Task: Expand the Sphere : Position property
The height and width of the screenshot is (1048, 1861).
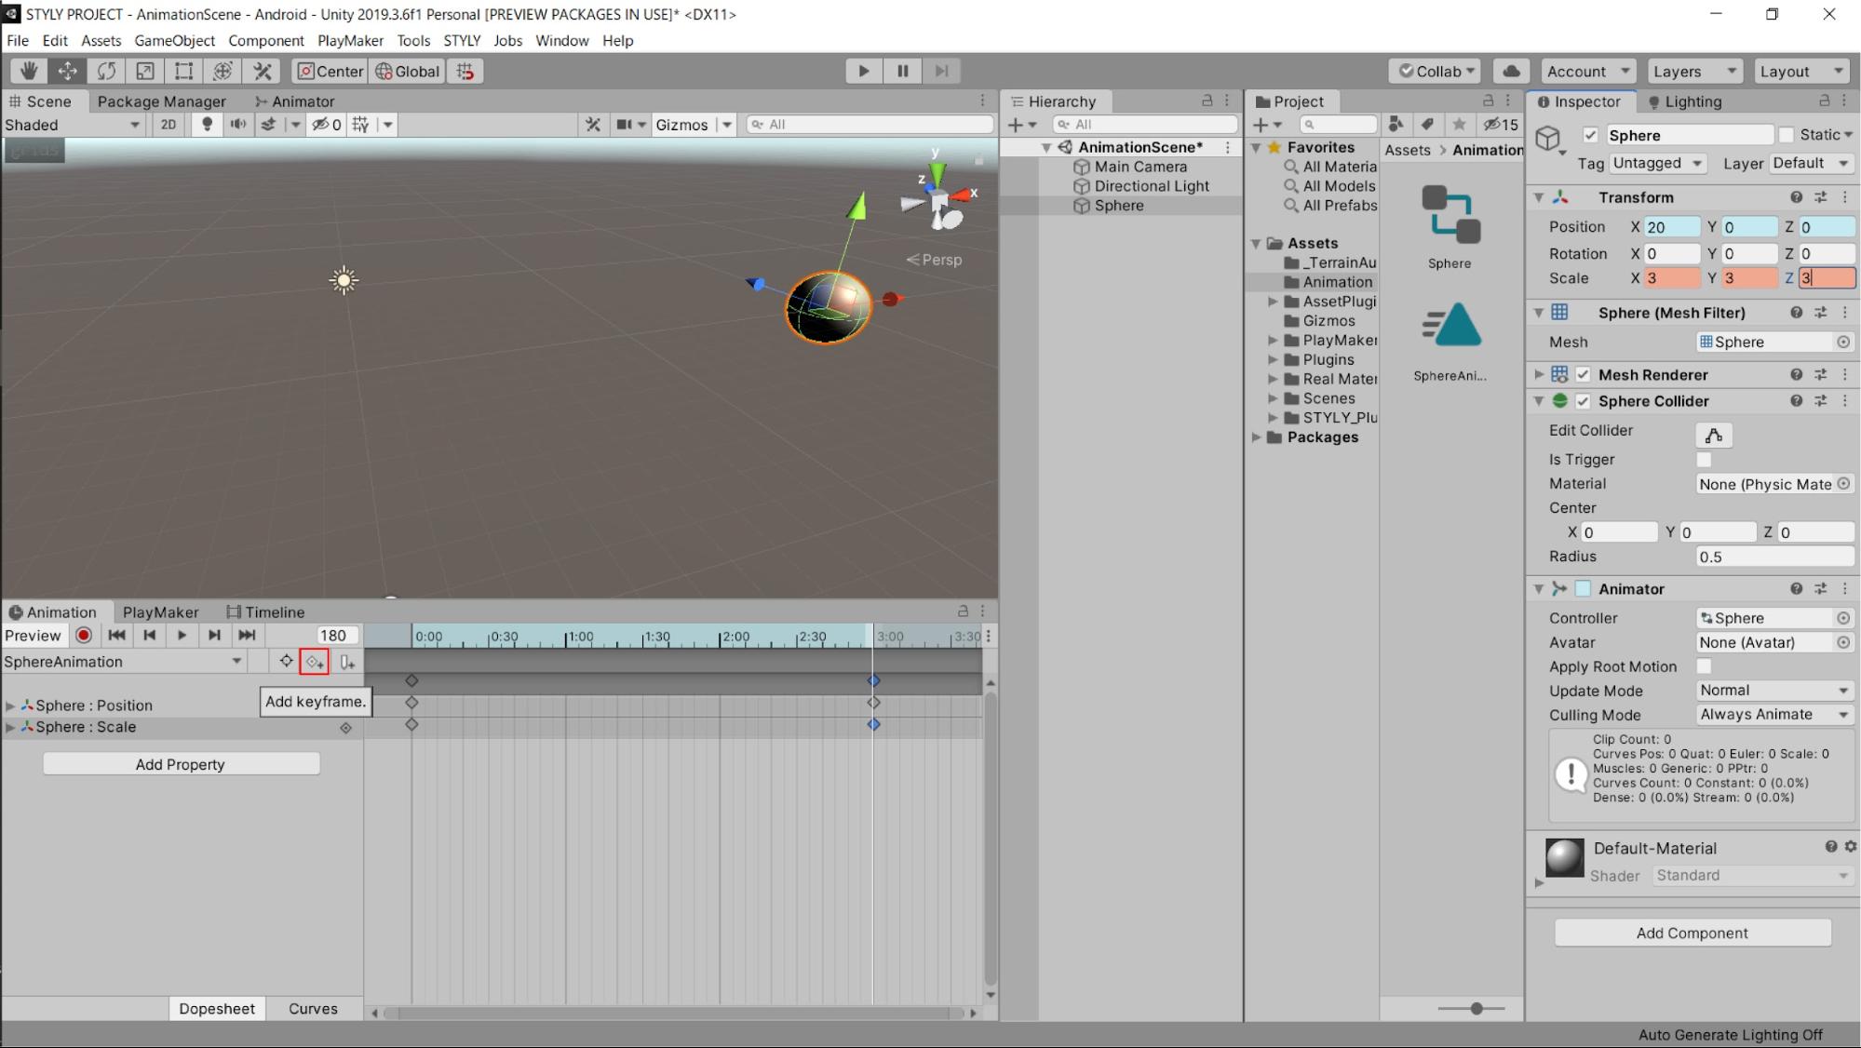Action: [10, 705]
